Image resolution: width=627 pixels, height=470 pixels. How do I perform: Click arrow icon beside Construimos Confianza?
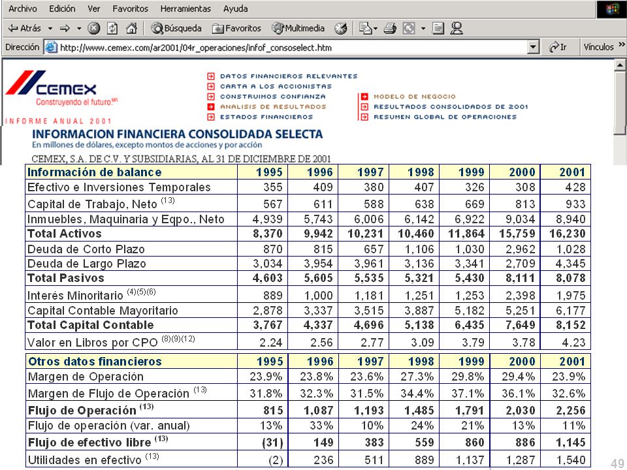(211, 97)
